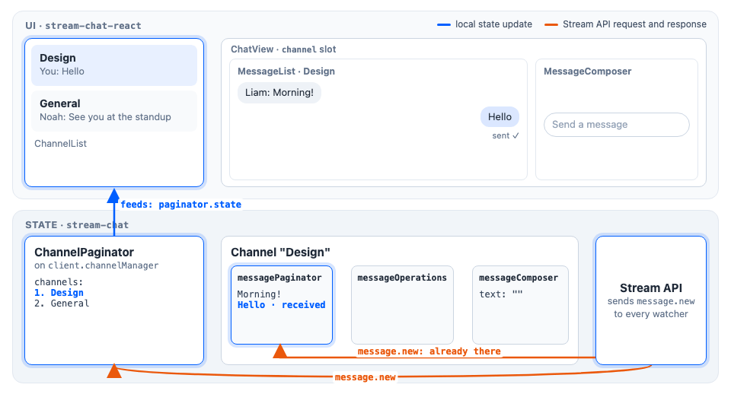Click the Stream API box title
Screen dimensions: 731x394
coord(651,288)
